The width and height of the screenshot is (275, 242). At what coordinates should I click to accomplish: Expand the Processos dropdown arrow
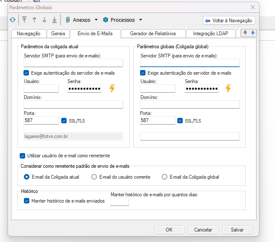coord(140,20)
